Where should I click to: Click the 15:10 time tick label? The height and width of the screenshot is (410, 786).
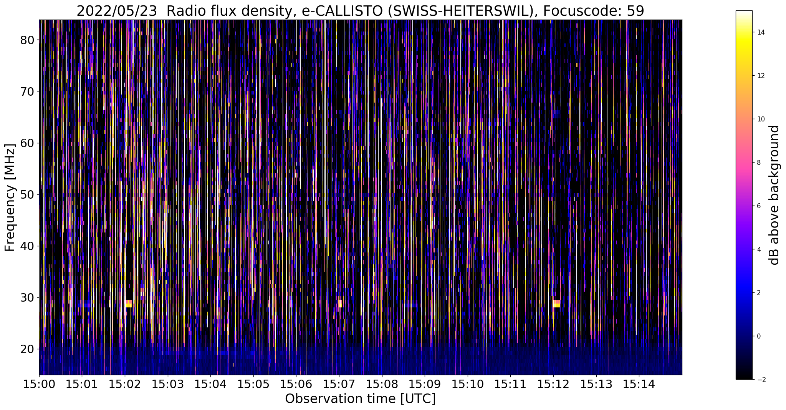(x=468, y=384)
